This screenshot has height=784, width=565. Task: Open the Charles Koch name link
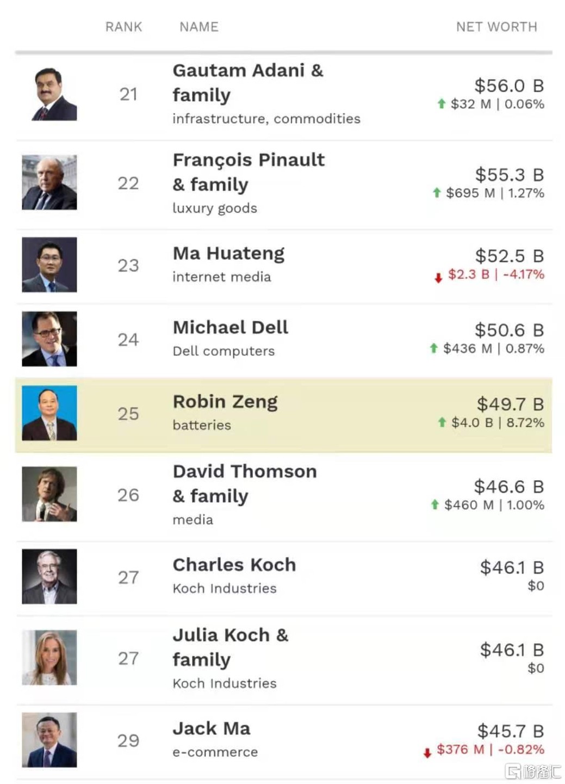tap(234, 565)
